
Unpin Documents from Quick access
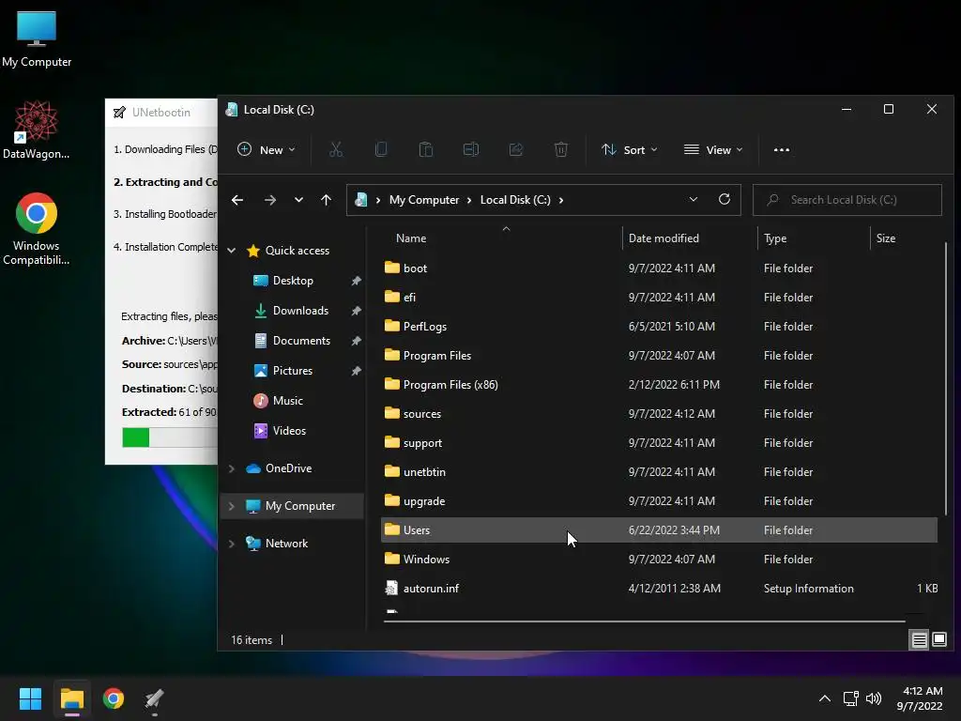[356, 341]
